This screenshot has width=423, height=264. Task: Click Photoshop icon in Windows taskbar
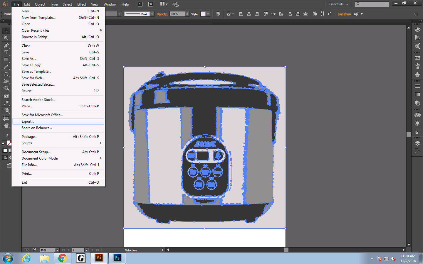117,258
